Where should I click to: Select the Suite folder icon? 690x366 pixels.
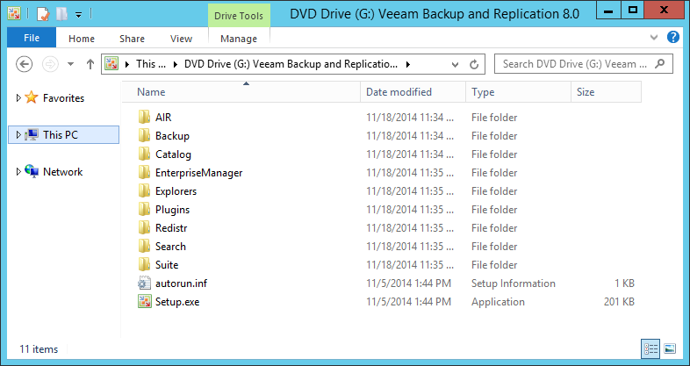144,265
